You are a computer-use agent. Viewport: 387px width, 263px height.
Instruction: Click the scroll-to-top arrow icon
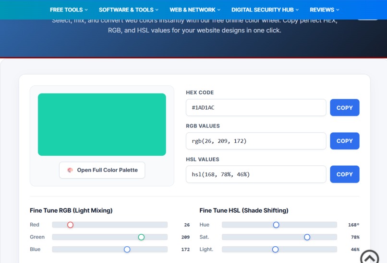click(x=370, y=258)
